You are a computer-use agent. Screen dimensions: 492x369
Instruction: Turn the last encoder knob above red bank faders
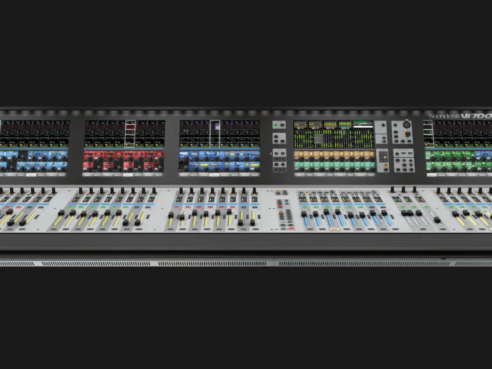coord(154,191)
